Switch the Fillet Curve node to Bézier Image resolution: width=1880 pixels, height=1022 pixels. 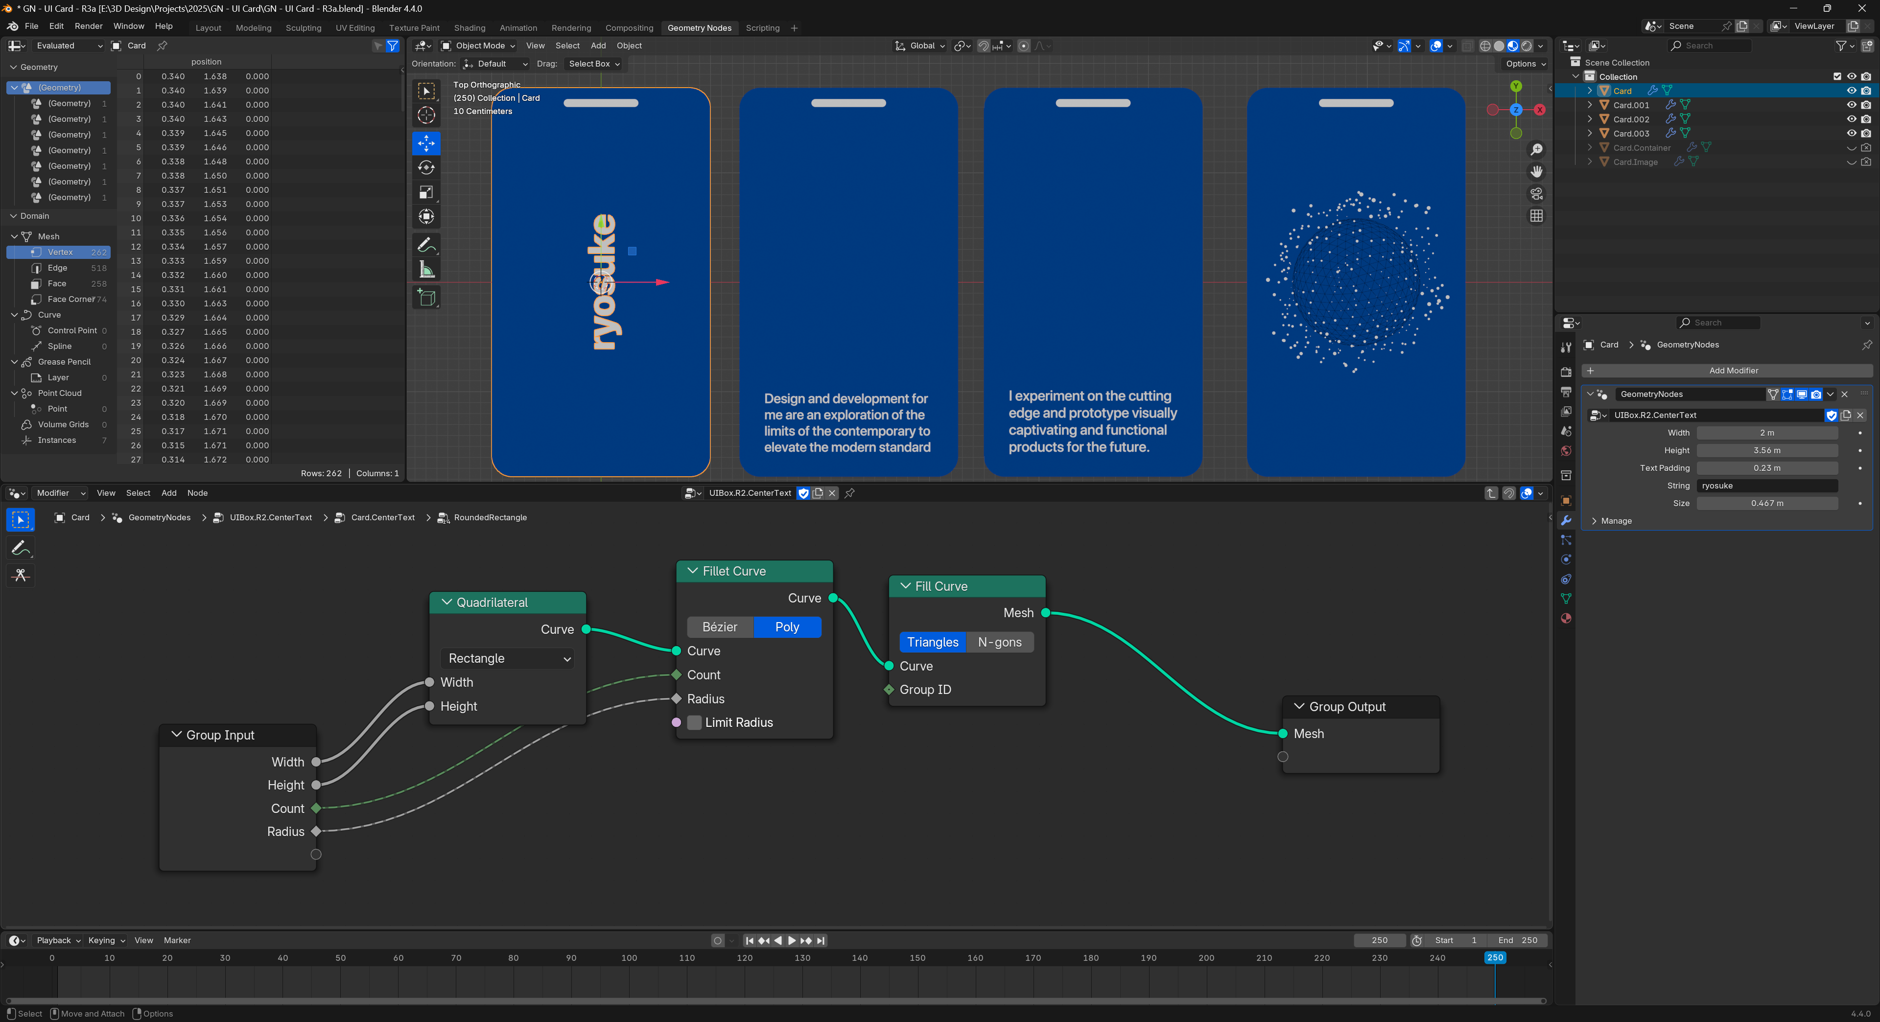point(720,627)
